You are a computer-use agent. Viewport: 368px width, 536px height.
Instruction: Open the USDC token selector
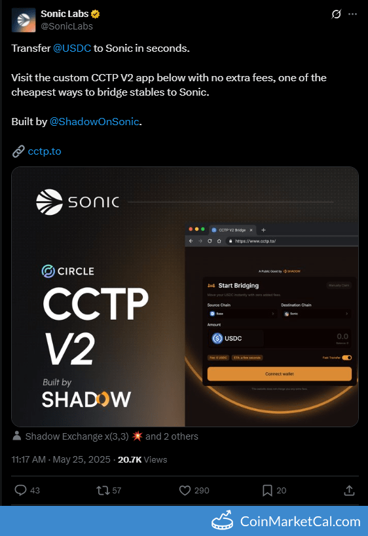click(x=236, y=338)
